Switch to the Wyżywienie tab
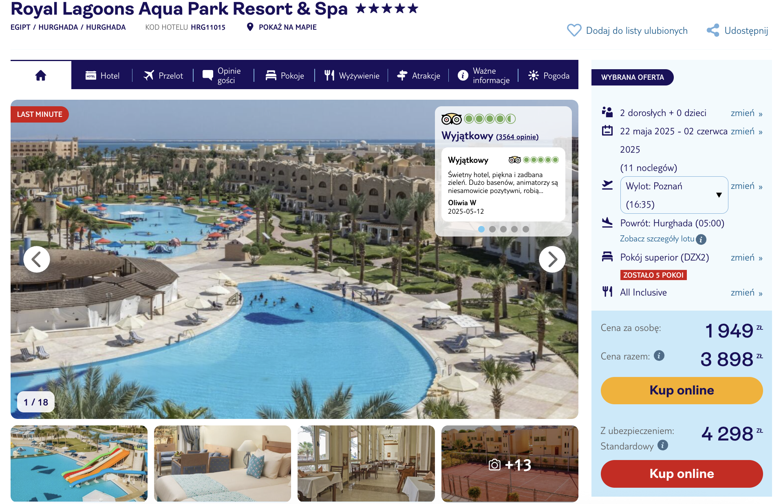 pos(352,75)
